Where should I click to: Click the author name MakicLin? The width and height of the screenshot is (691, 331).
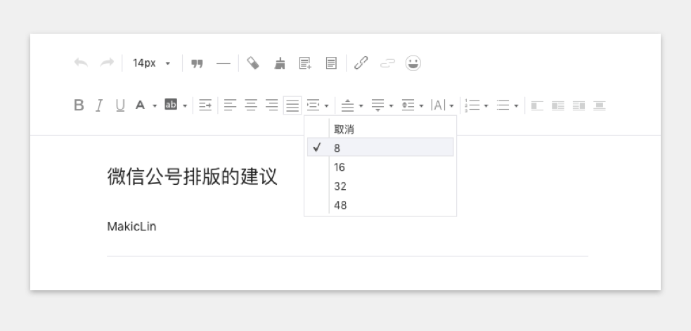coord(131,226)
